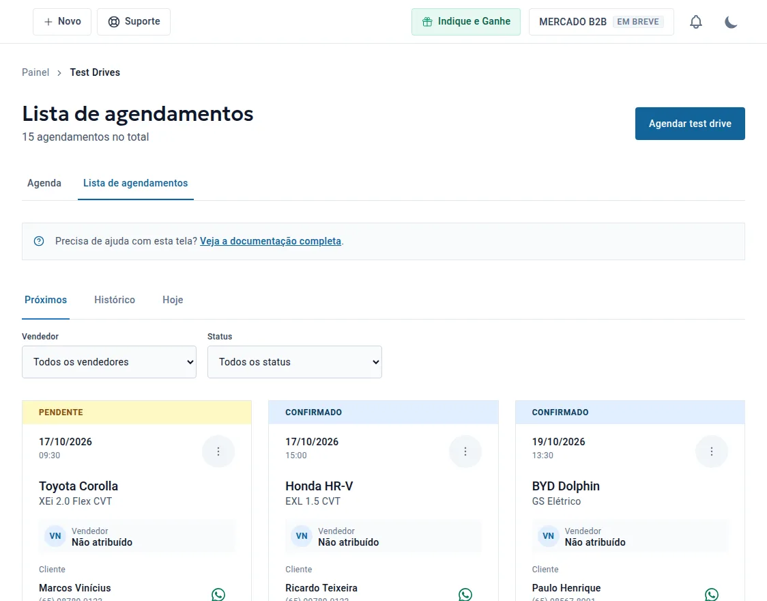Click WhatsApp icon for Paulo Henrique
The image size is (767, 601).
click(x=712, y=594)
